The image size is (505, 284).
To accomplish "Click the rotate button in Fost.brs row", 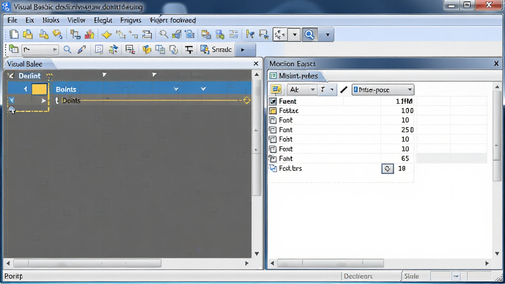I will (x=388, y=169).
